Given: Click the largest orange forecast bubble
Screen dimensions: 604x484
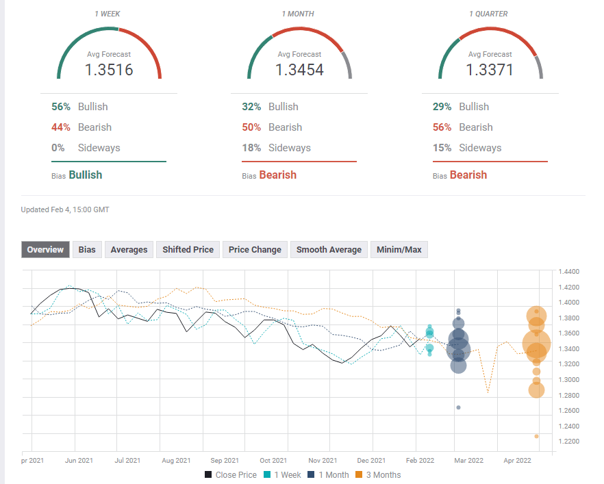Looking at the screenshot, I should click(536, 344).
